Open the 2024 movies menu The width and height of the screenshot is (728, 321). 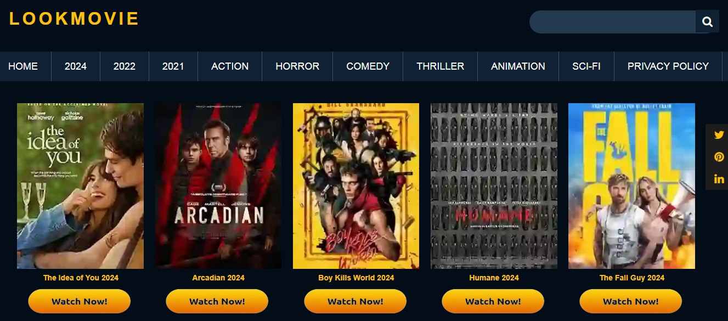click(x=76, y=66)
